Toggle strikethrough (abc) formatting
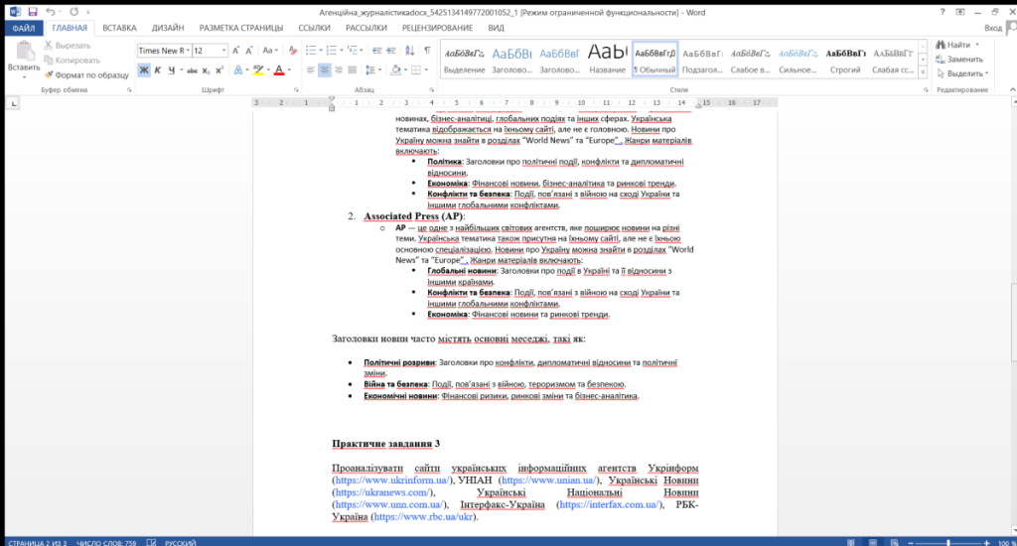 click(192, 70)
